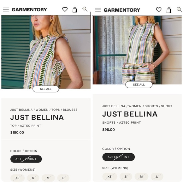
Task: Open shopping bag on top page
Action: (x=75, y=10)
